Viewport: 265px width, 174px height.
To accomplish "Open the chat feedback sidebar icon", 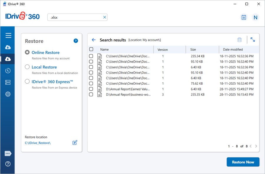I will [x=8, y=153].
